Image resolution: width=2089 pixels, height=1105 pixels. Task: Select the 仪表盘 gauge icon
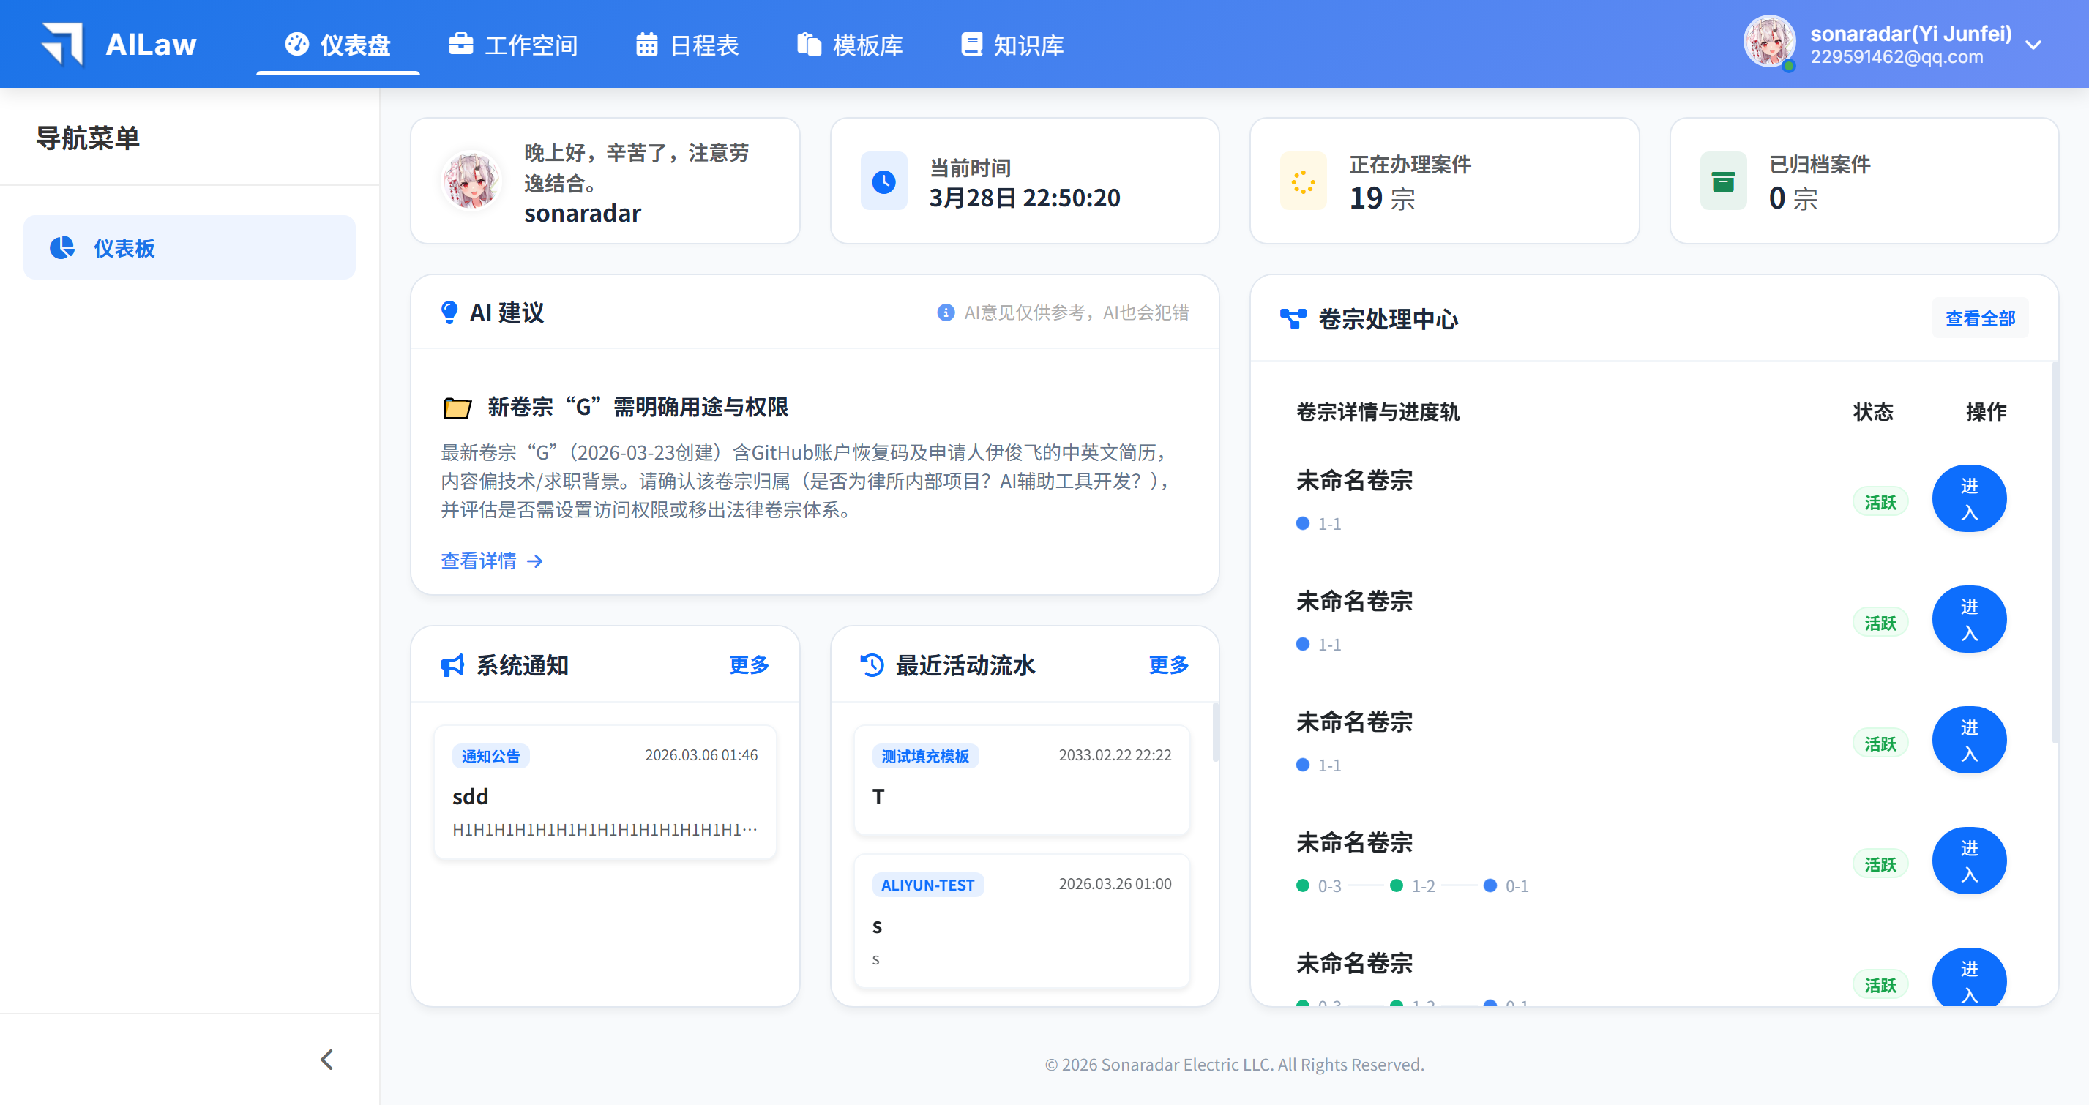coord(295,45)
